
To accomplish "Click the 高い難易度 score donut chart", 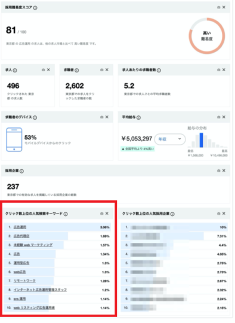I will click(x=207, y=36).
